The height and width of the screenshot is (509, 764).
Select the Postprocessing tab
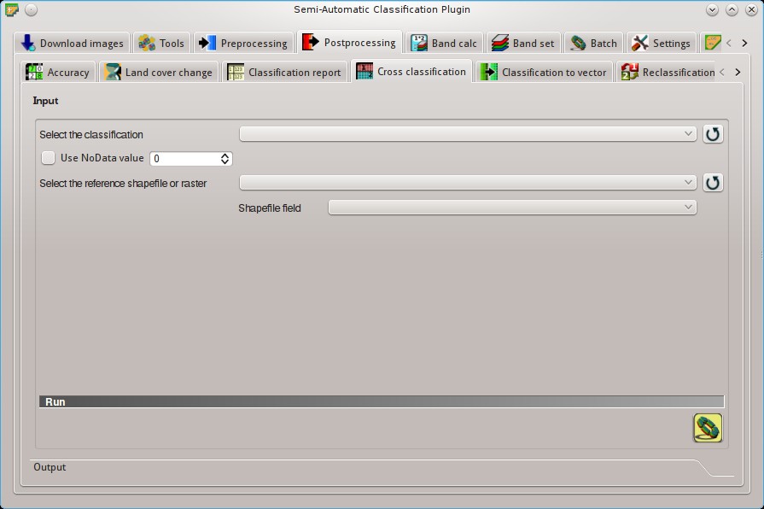(x=349, y=42)
